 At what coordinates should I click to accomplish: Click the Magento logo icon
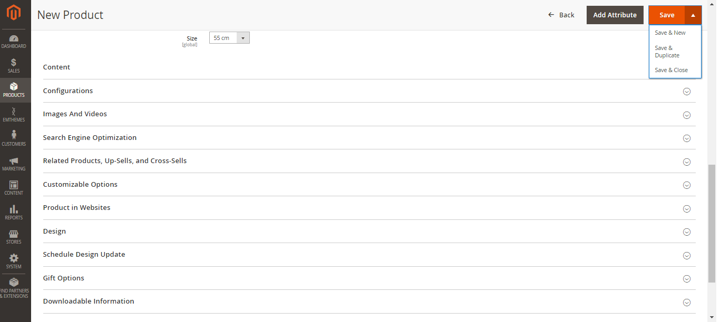(x=14, y=12)
